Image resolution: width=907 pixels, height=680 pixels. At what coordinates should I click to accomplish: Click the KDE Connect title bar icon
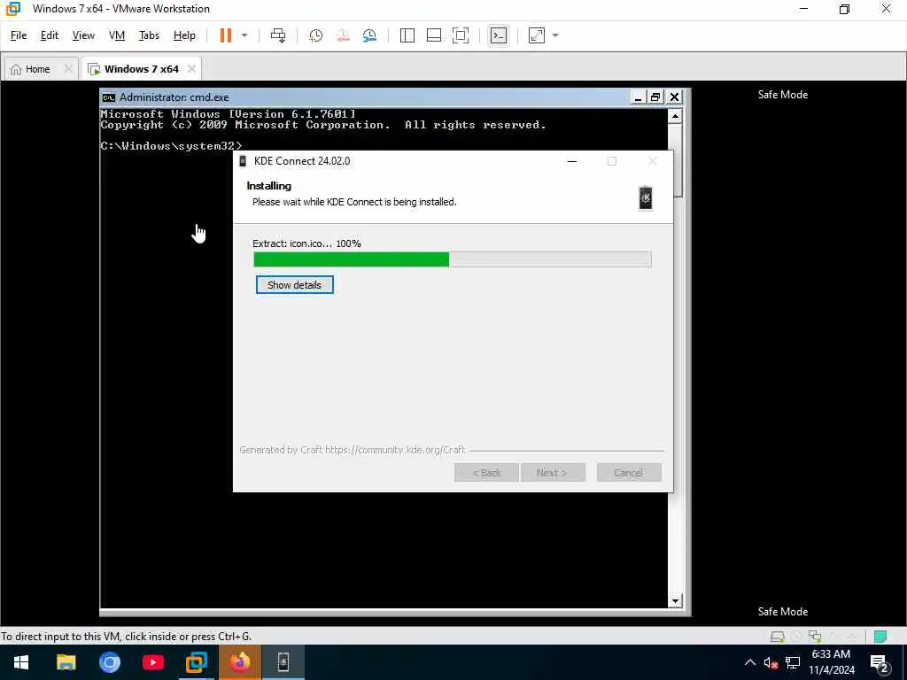[x=243, y=161]
